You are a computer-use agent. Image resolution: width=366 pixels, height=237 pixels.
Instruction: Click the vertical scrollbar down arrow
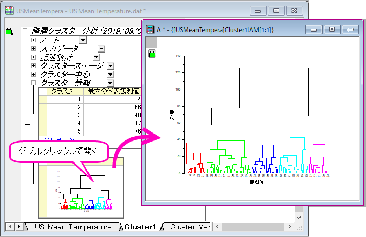tap(298, 217)
